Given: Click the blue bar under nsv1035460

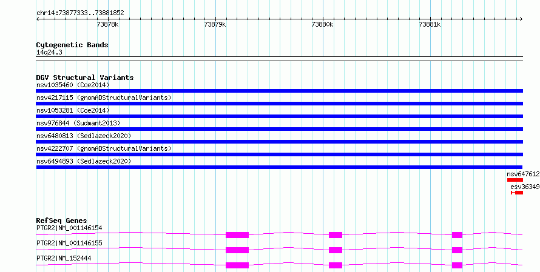Looking at the screenshot, I should [279, 91].
